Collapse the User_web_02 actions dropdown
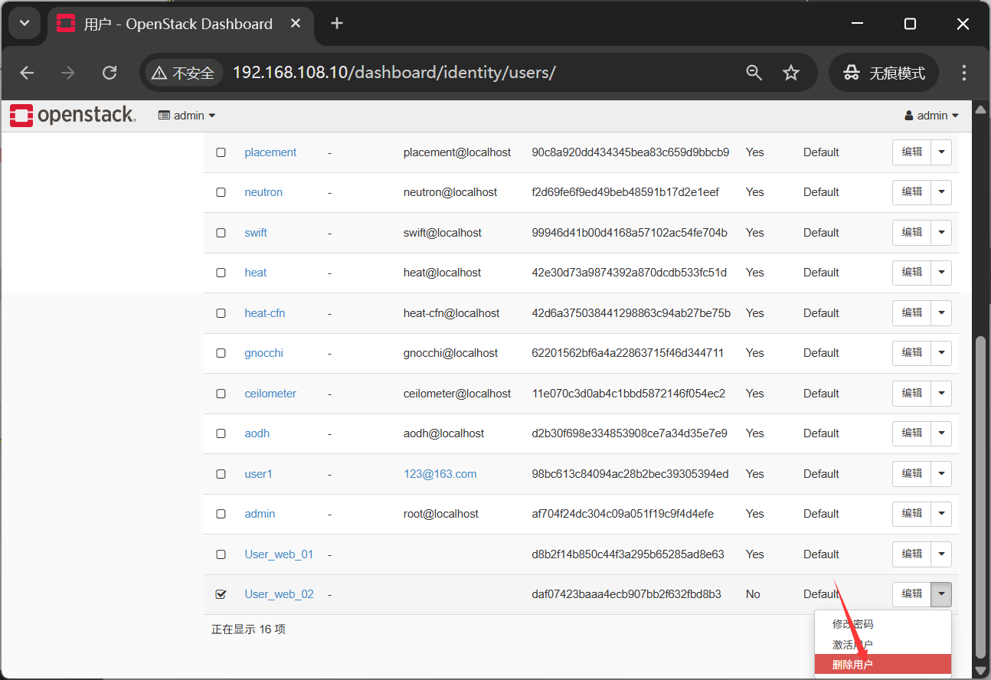This screenshot has height=680, width=991. (941, 594)
